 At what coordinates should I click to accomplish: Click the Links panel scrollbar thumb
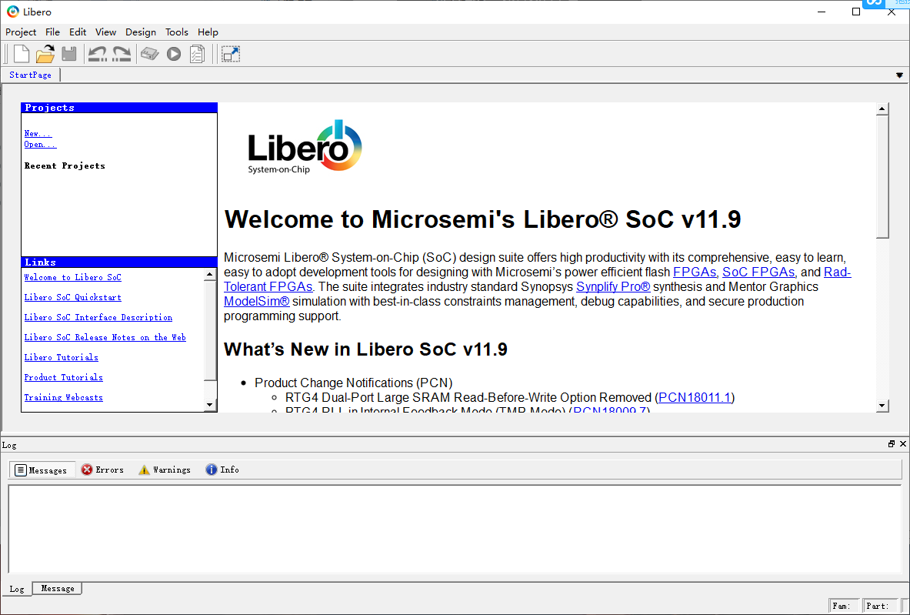tap(210, 330)
